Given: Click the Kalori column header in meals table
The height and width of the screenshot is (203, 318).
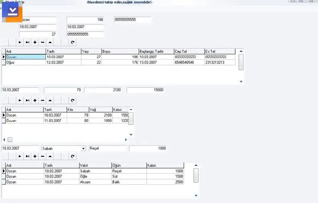Looking at the screenshot, I should [165, 165].
